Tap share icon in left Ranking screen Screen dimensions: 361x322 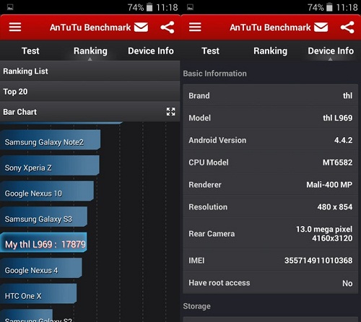(168, 27)
